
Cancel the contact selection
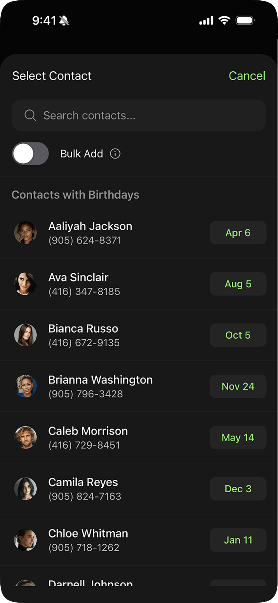tap(247, 76)
